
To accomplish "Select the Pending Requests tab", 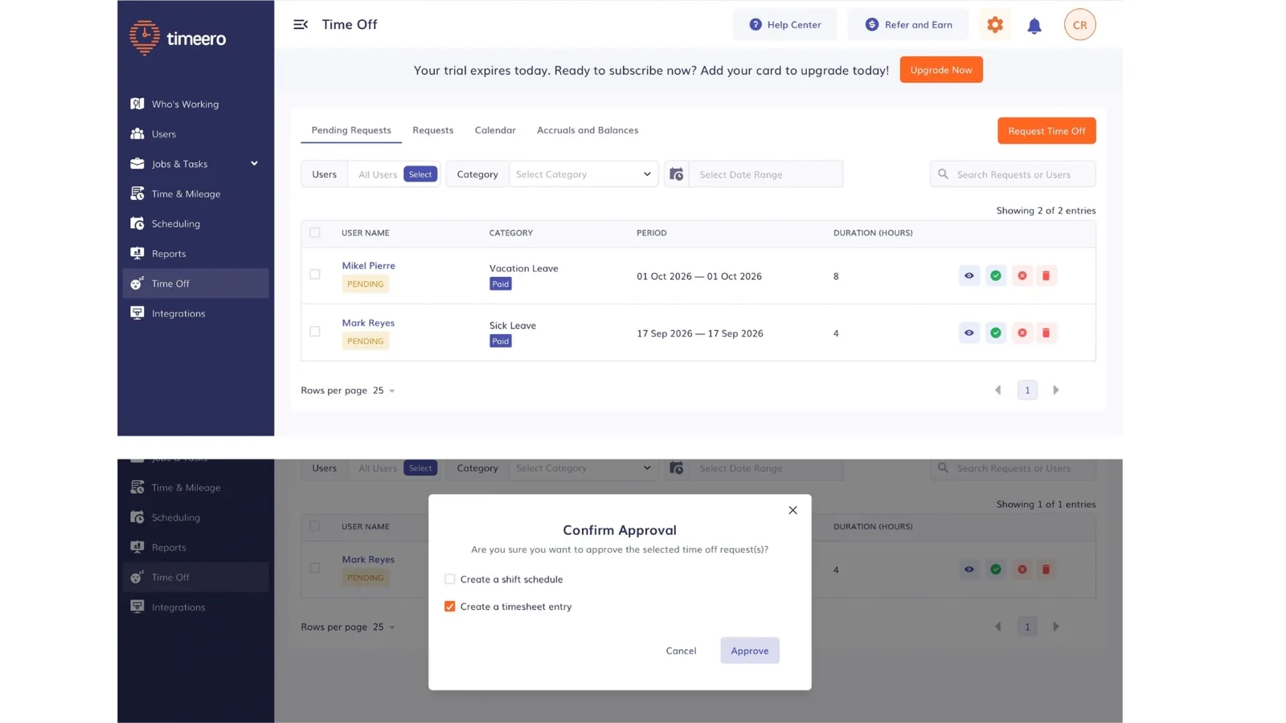I will tap(351, 130).
